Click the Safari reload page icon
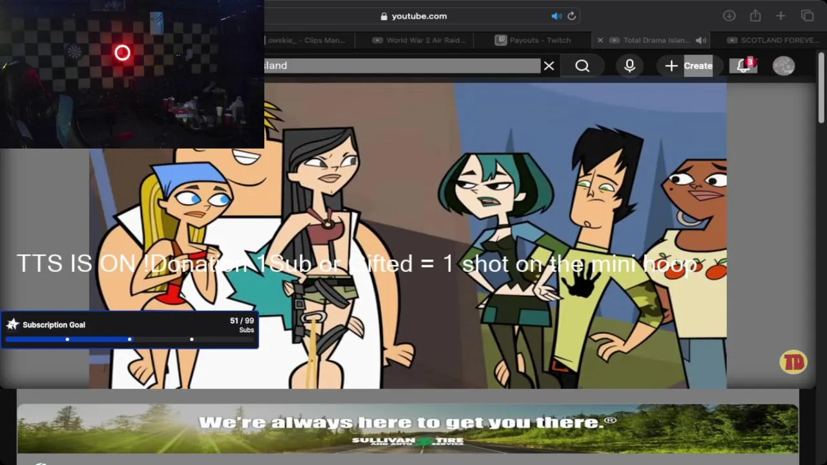 pos(572,16)
